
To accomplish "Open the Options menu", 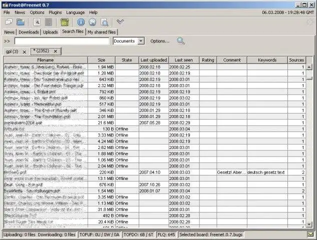I will click(x=37, y=12).
